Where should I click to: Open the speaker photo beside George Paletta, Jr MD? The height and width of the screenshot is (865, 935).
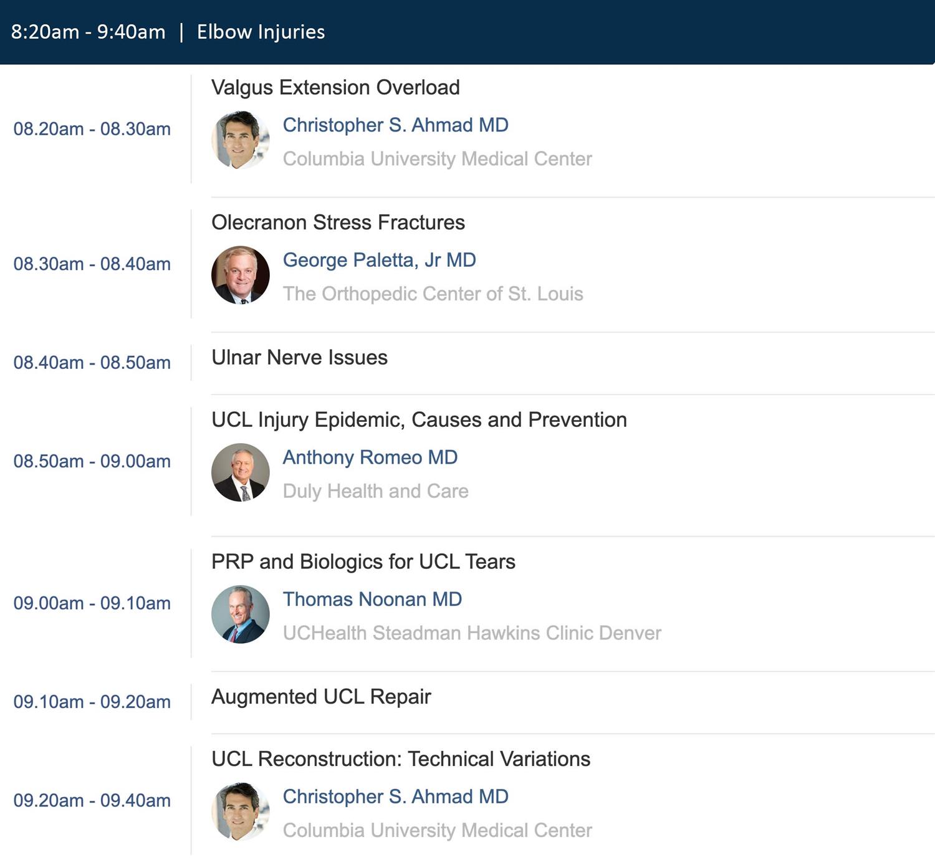pos(241,275)
